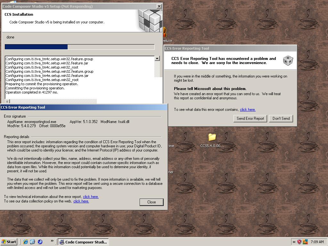Select 'Preparing to commit the provisioning operation.' line

(42, 84)
